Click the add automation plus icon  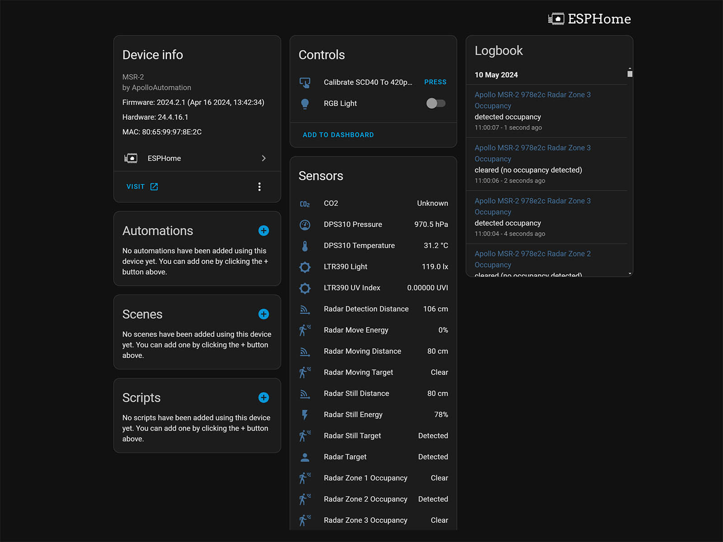pos(263,231)
